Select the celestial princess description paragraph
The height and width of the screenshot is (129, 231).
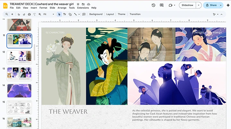(175, 115)
